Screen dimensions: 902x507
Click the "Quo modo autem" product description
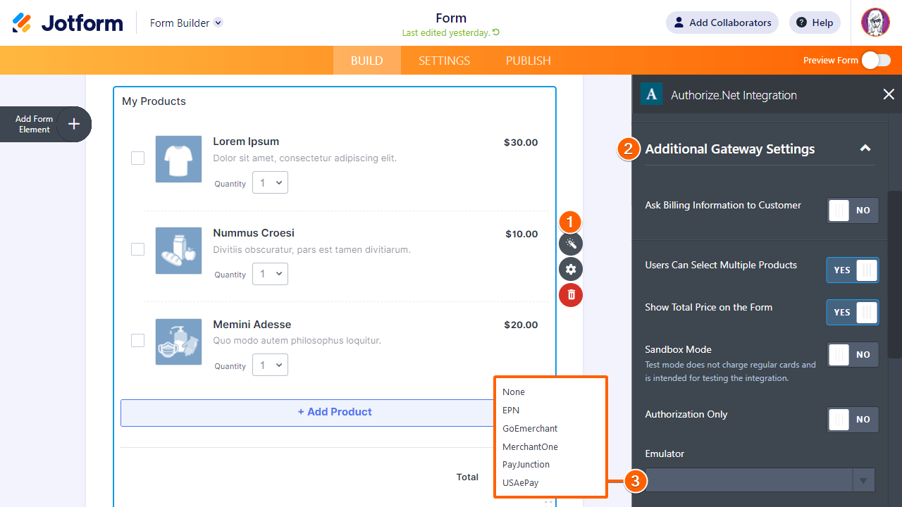click(297, 341)
